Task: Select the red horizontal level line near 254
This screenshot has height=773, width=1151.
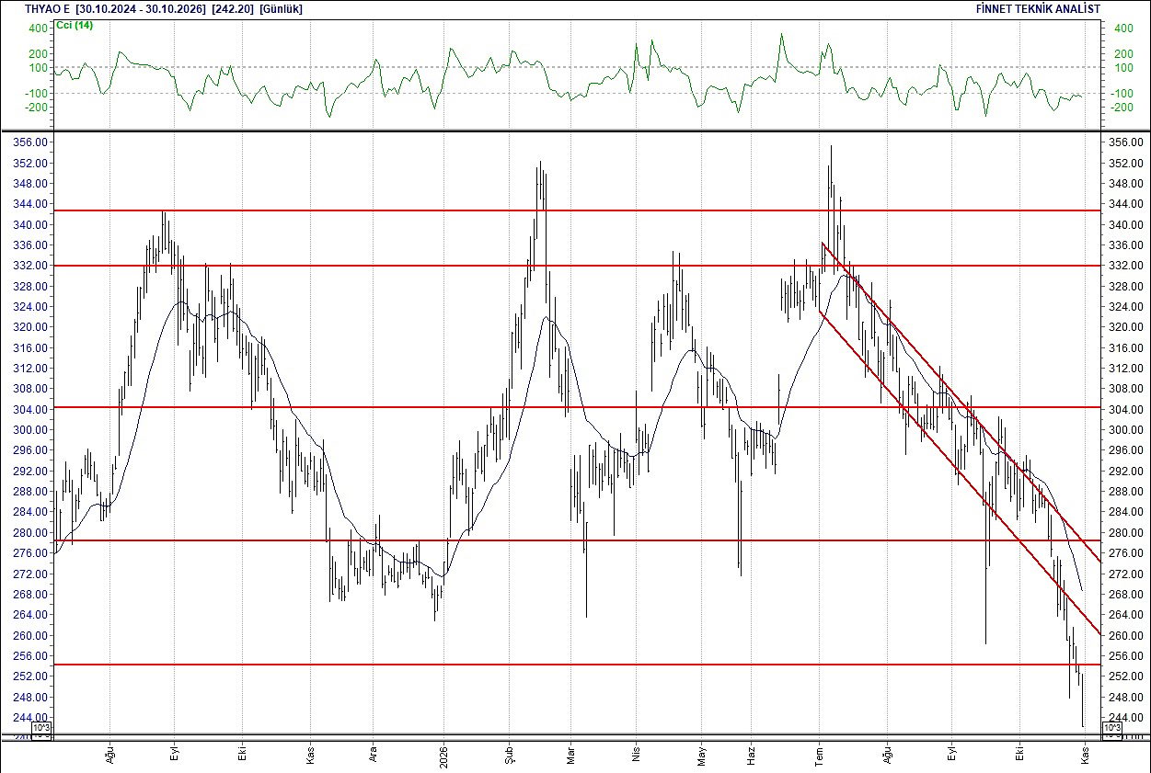Action: coord(577,665)
